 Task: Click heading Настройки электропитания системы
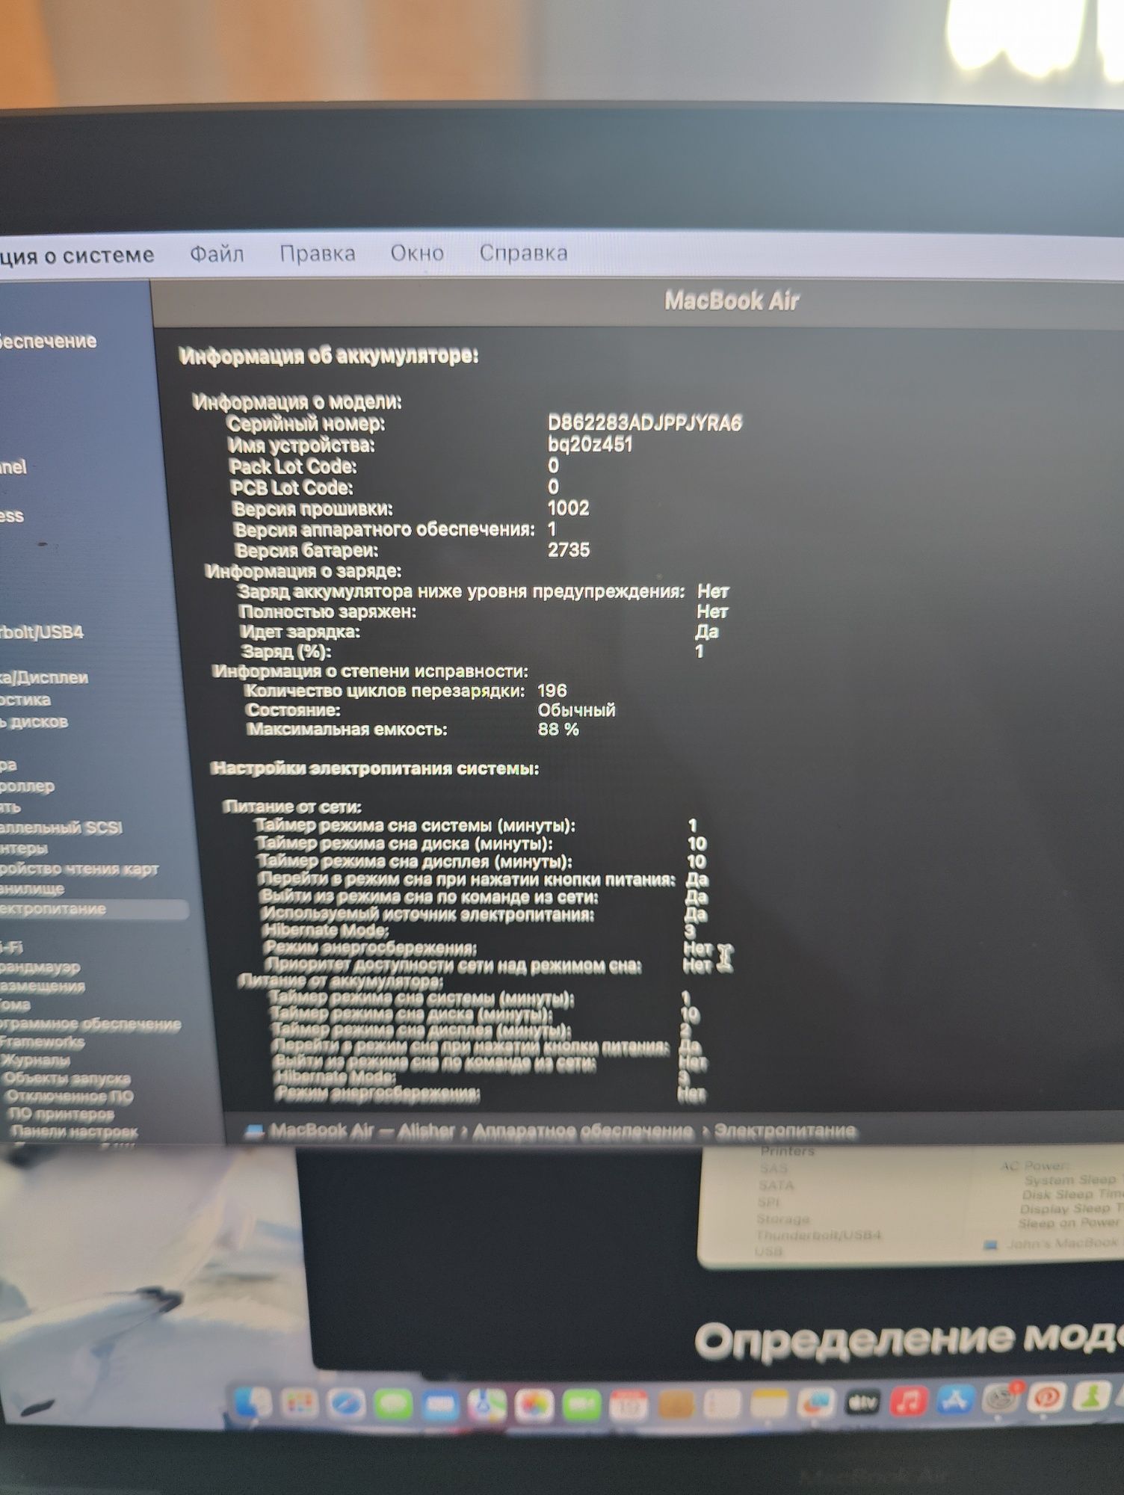point(375,768)
